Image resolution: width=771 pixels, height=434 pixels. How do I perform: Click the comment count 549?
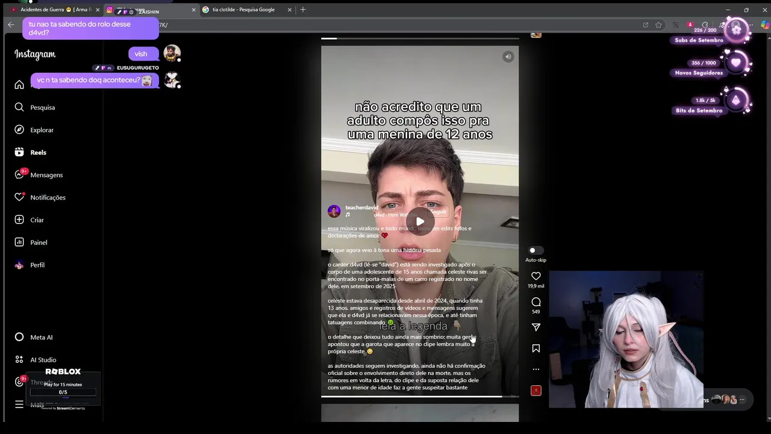[x=536, y=312]
